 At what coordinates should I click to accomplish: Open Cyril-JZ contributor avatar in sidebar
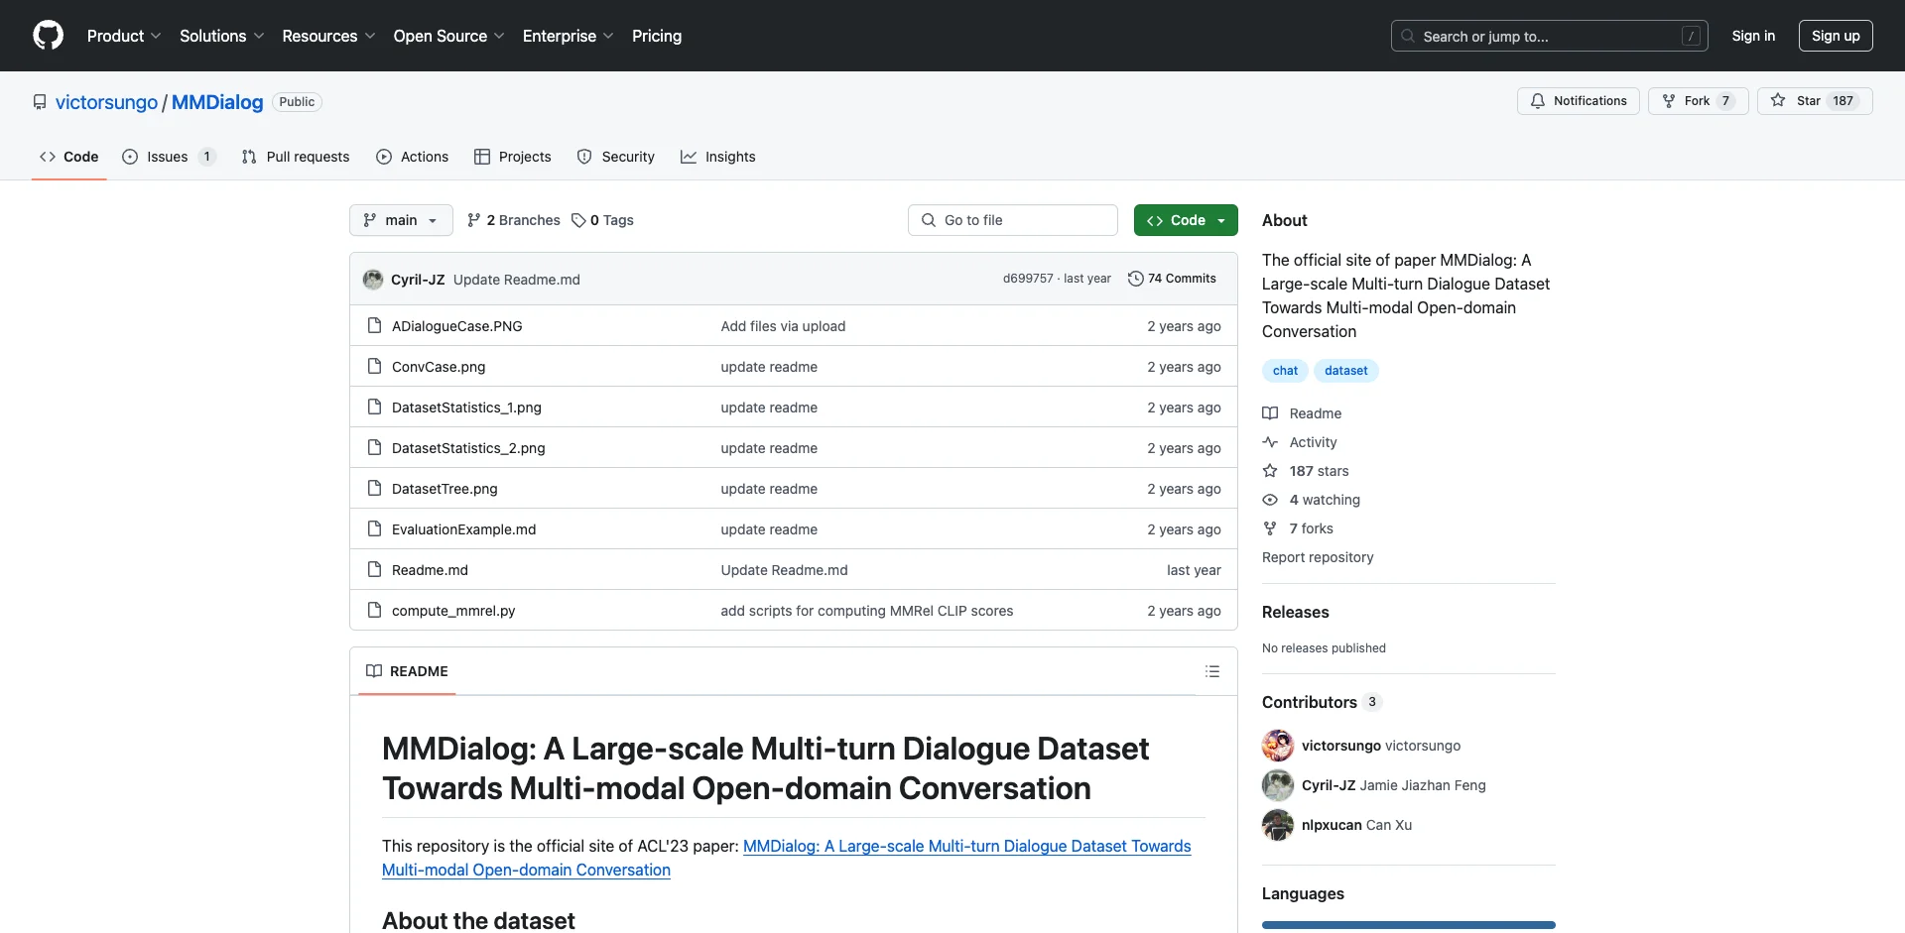point(1278,785)
